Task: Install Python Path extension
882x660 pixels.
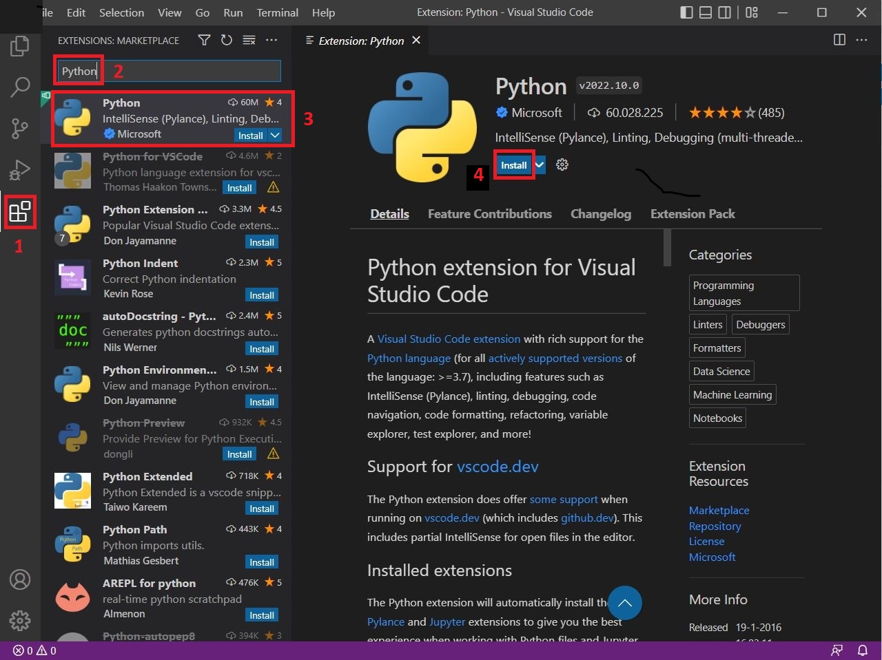Action: pos(262,562)
